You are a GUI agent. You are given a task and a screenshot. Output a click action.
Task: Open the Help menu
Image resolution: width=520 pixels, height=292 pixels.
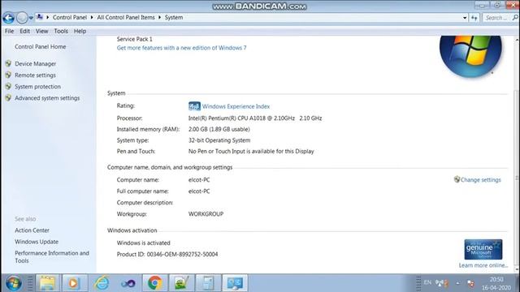click(80, 31)
